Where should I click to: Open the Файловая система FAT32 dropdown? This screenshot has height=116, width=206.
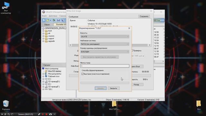coord(105,44)
